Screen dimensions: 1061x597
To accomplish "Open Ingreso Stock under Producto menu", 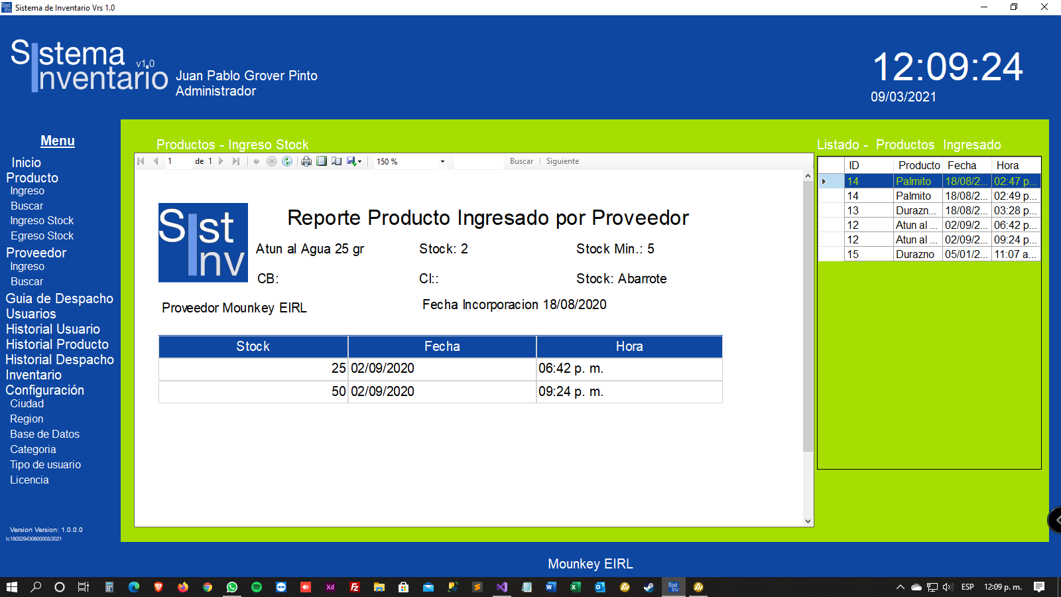I will pos(42,221).
